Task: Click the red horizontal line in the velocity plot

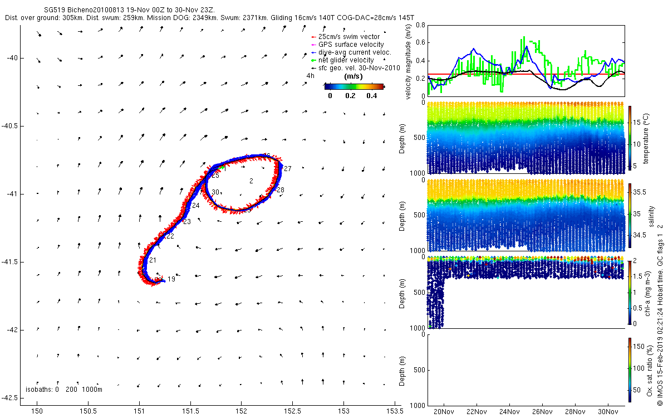Action: tap(525, 74)
